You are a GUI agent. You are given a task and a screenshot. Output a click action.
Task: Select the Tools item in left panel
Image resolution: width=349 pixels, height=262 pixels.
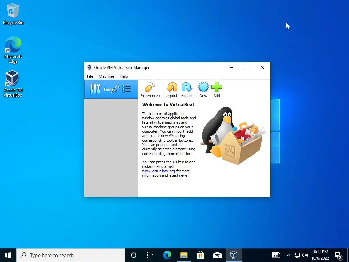point(111,89)
